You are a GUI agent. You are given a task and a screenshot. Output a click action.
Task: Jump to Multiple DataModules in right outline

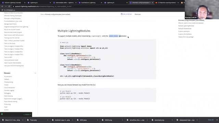pos(185,29)
